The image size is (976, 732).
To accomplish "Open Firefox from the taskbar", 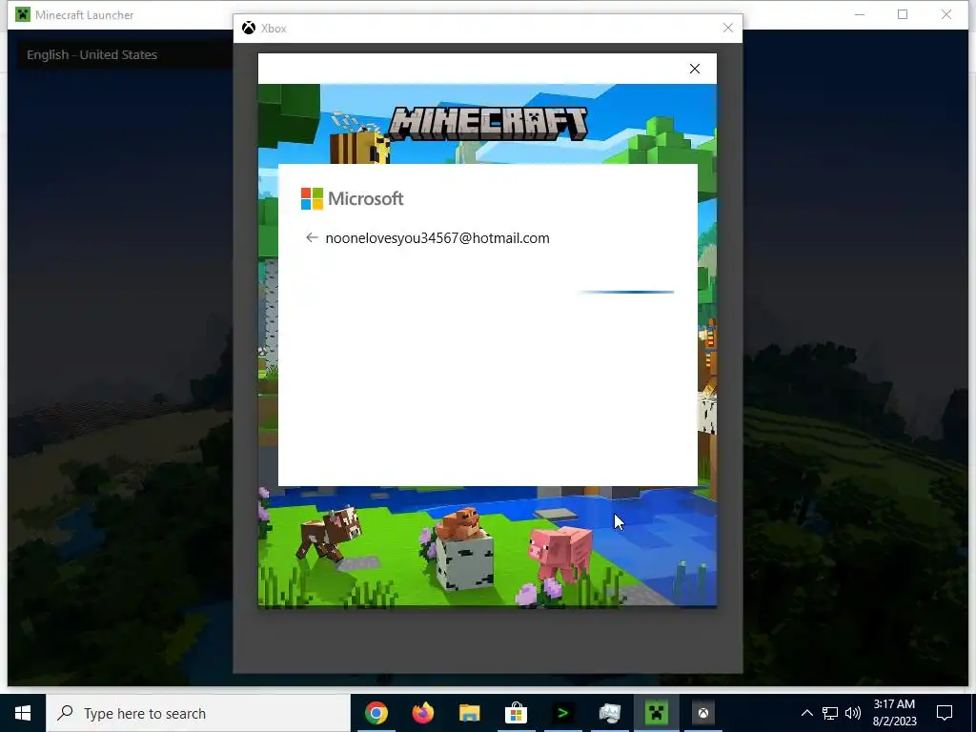I will [422, 713].
